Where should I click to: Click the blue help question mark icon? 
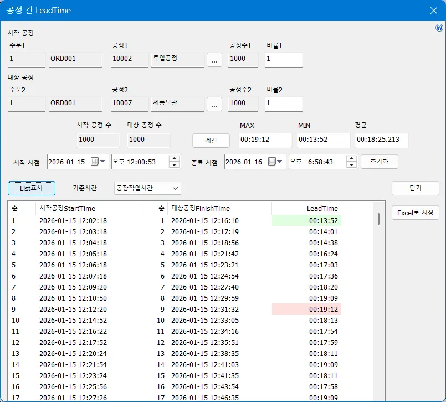click(x=439, y=28)
